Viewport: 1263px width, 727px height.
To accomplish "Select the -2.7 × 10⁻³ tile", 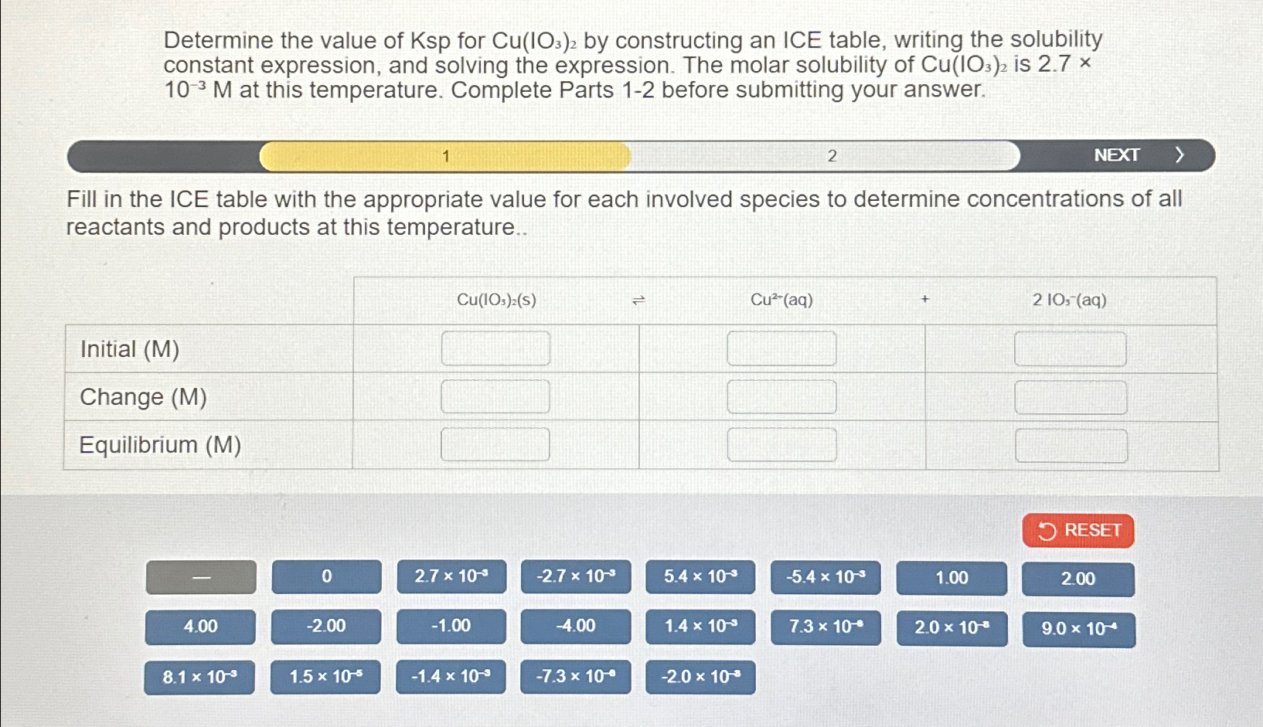I will (576, 578).
